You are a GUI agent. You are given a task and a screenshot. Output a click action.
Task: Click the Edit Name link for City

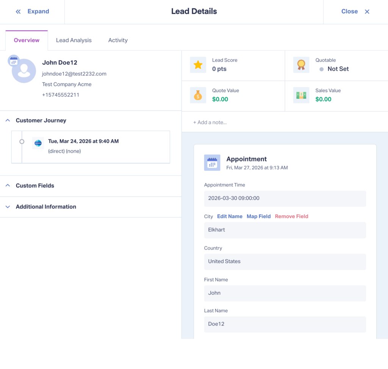(230, 216)
